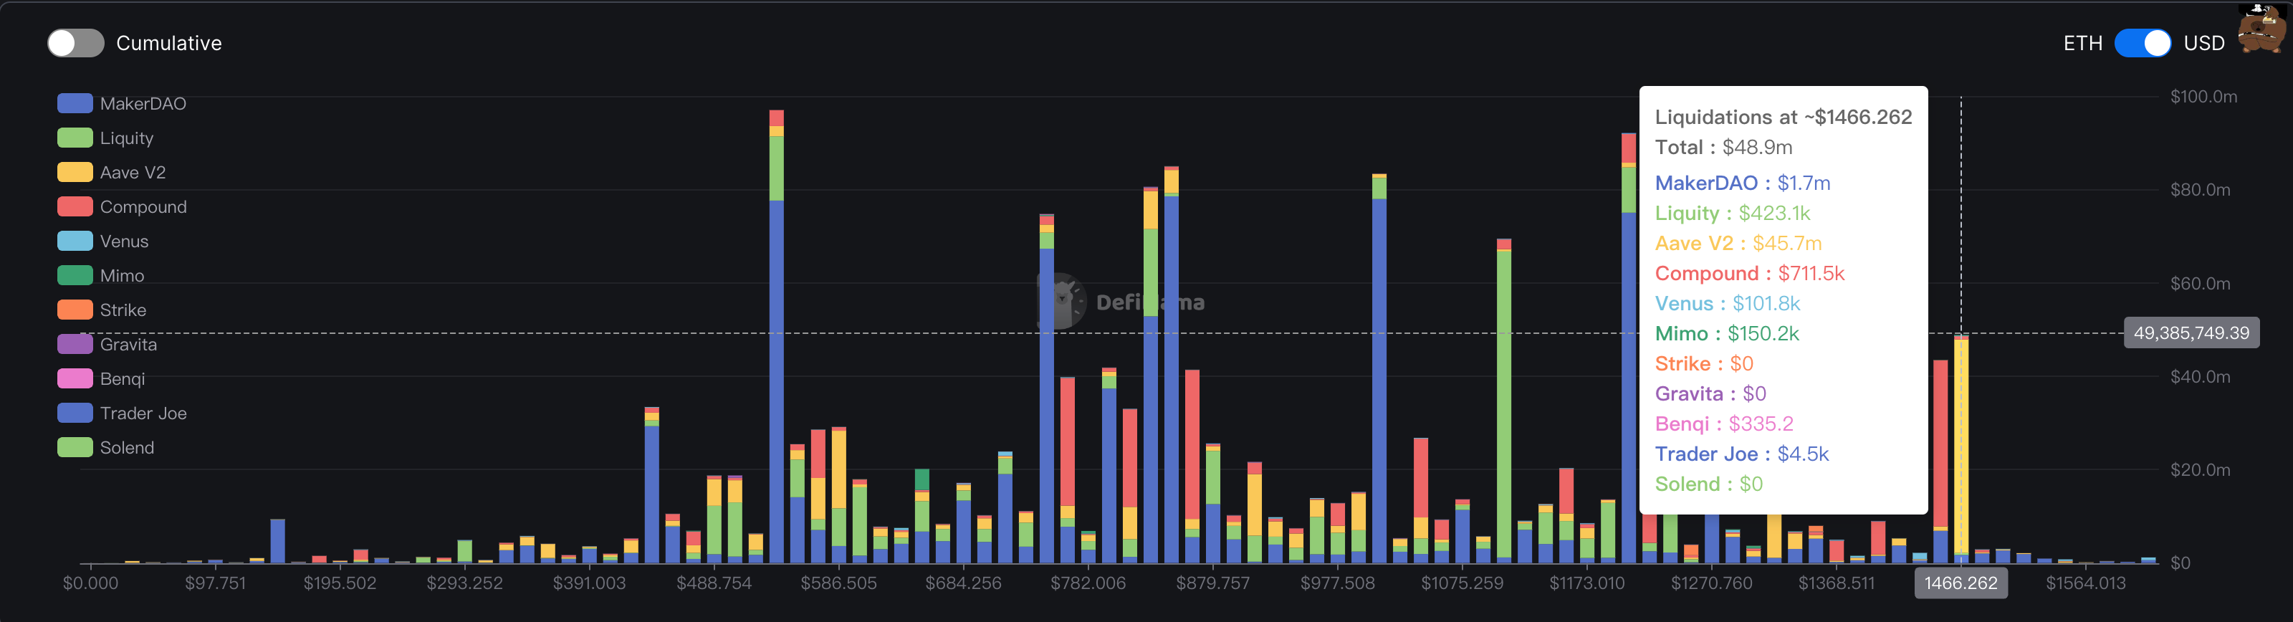This screenshot has height=622, width=2293.
Task: Toggle the Cumulative switch
Action: point(76,43)
